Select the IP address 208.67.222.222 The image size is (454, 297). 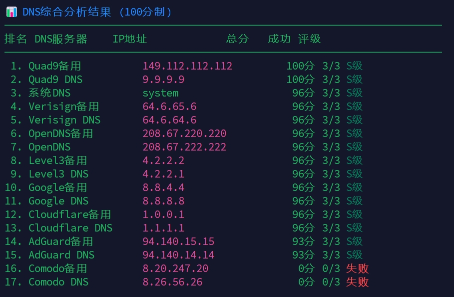pyautogui.click(x=184, y=147)
